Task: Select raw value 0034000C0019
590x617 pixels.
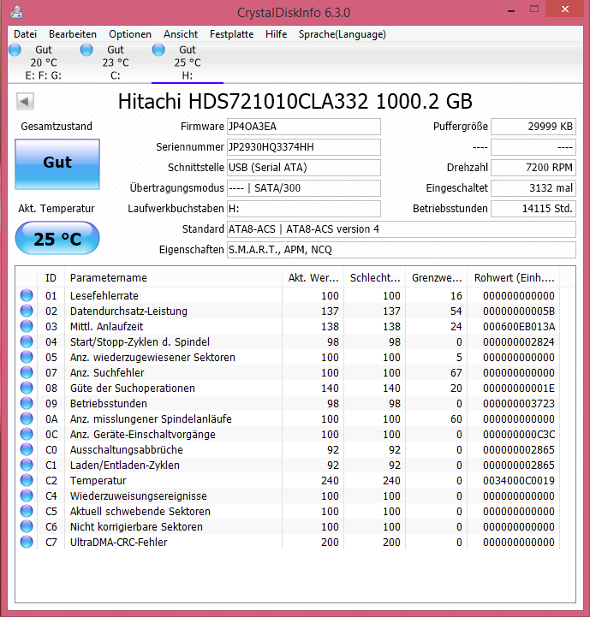Action: click(x=519, y=480)
